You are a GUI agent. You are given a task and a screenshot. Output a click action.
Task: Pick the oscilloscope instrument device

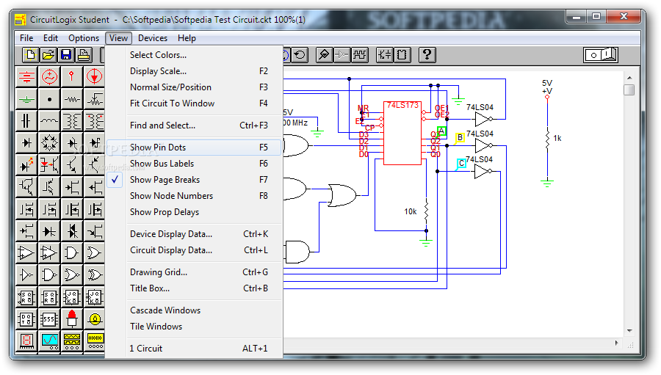click(x=49, y=341)
